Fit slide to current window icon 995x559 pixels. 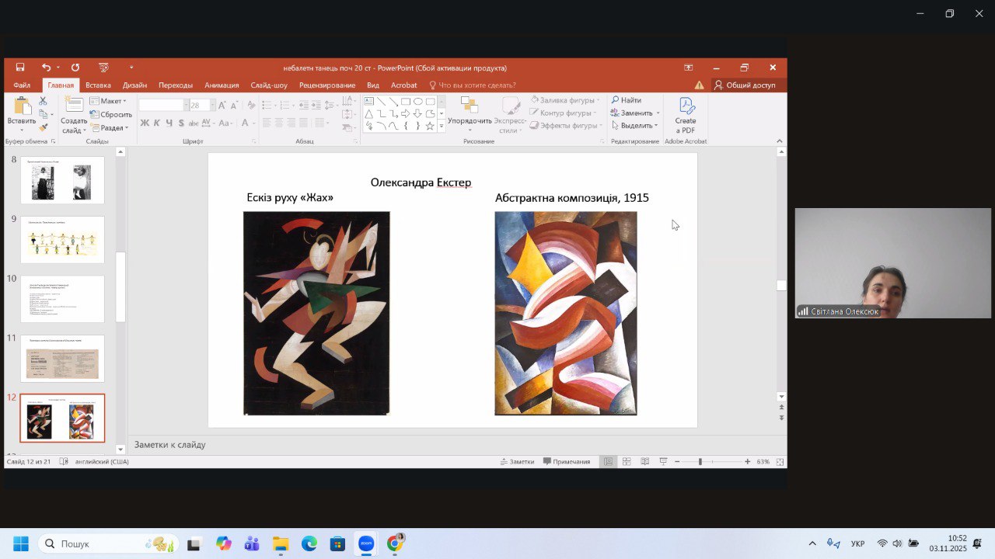click(780, 462)
